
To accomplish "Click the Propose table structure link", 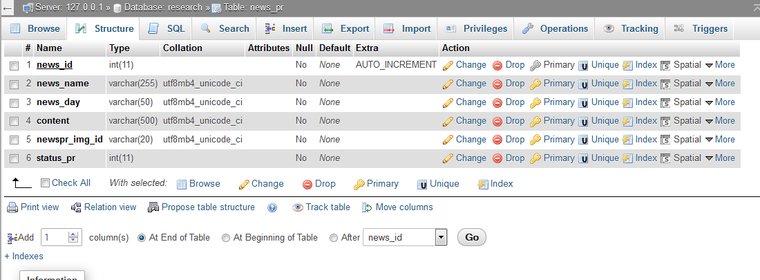I will click(207, 207).
